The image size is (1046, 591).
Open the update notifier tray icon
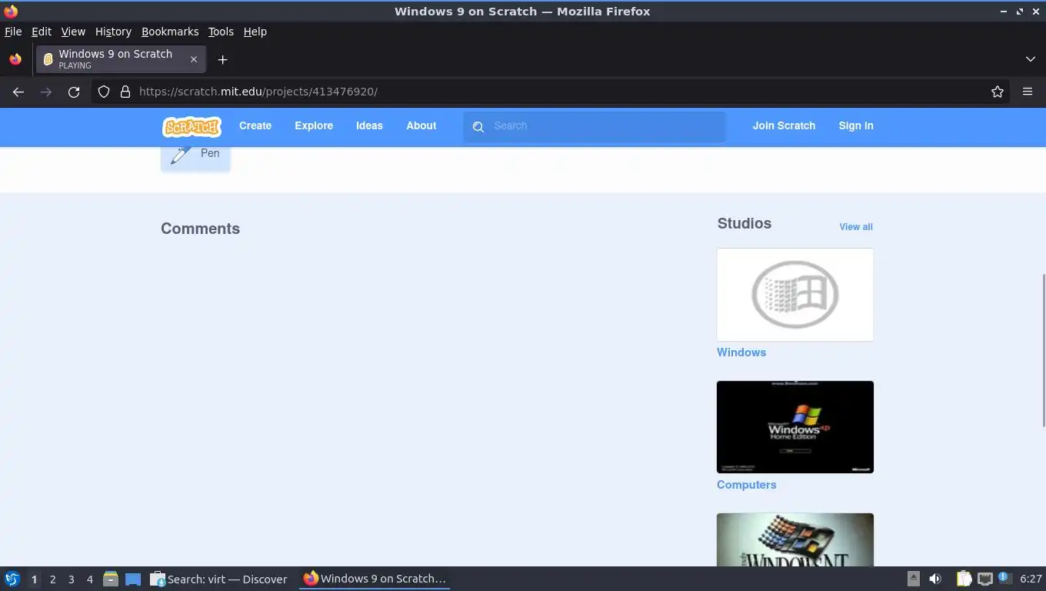point(1004,578)
